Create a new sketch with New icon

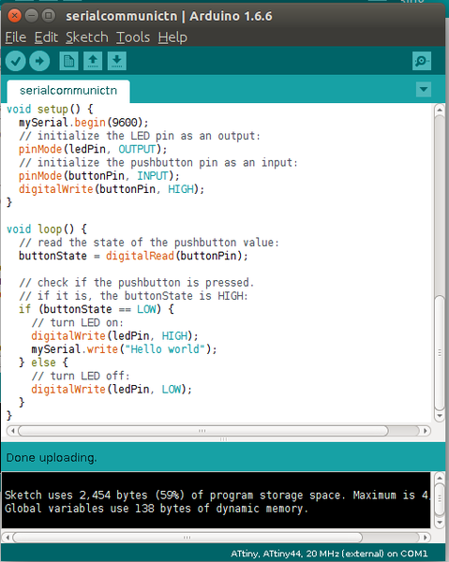pyautogui.click(x=68, y=61)
